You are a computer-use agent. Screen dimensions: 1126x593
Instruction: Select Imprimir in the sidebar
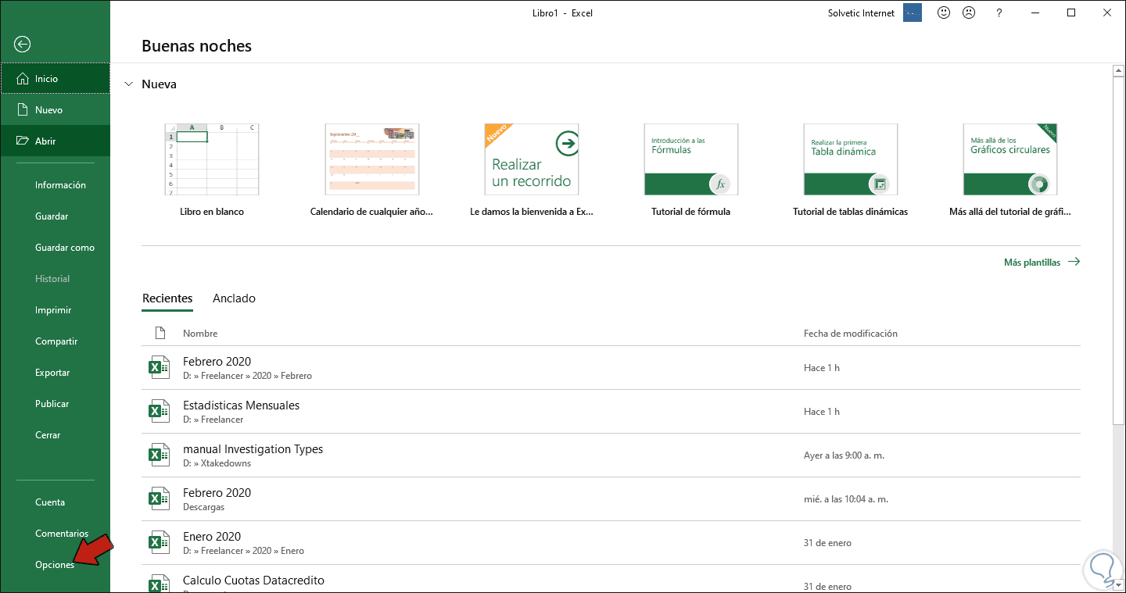tap(53, 310)
